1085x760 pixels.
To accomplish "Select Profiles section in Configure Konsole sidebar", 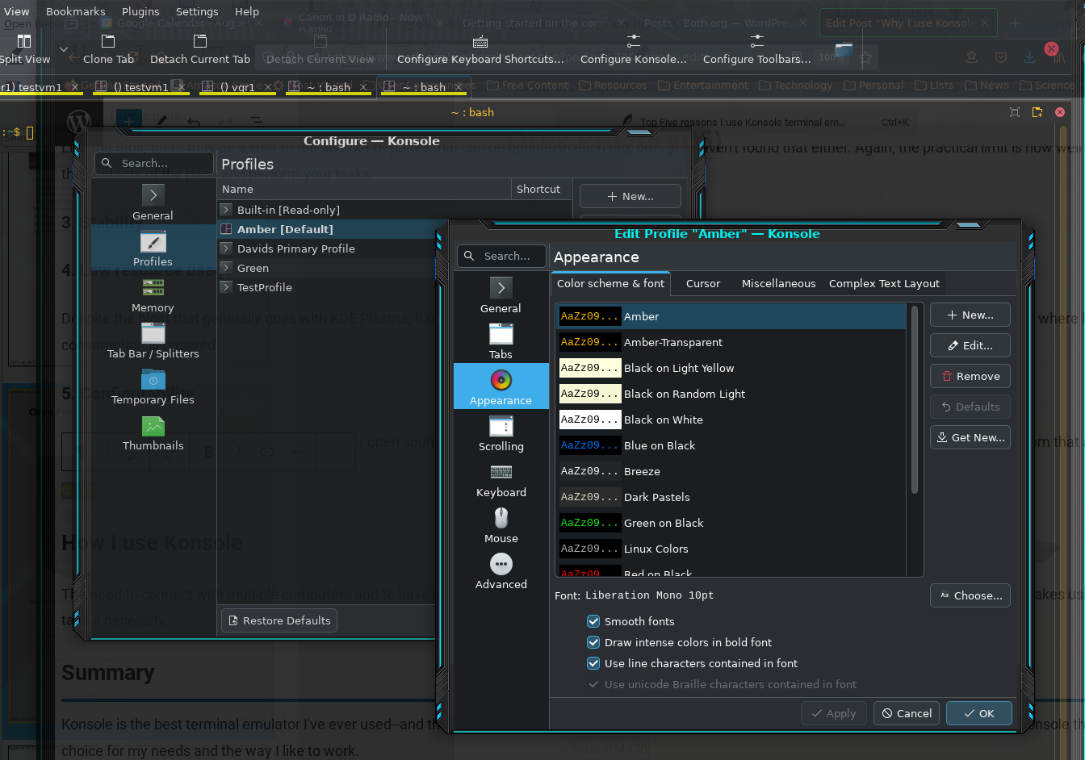I will tap(153, 248).
